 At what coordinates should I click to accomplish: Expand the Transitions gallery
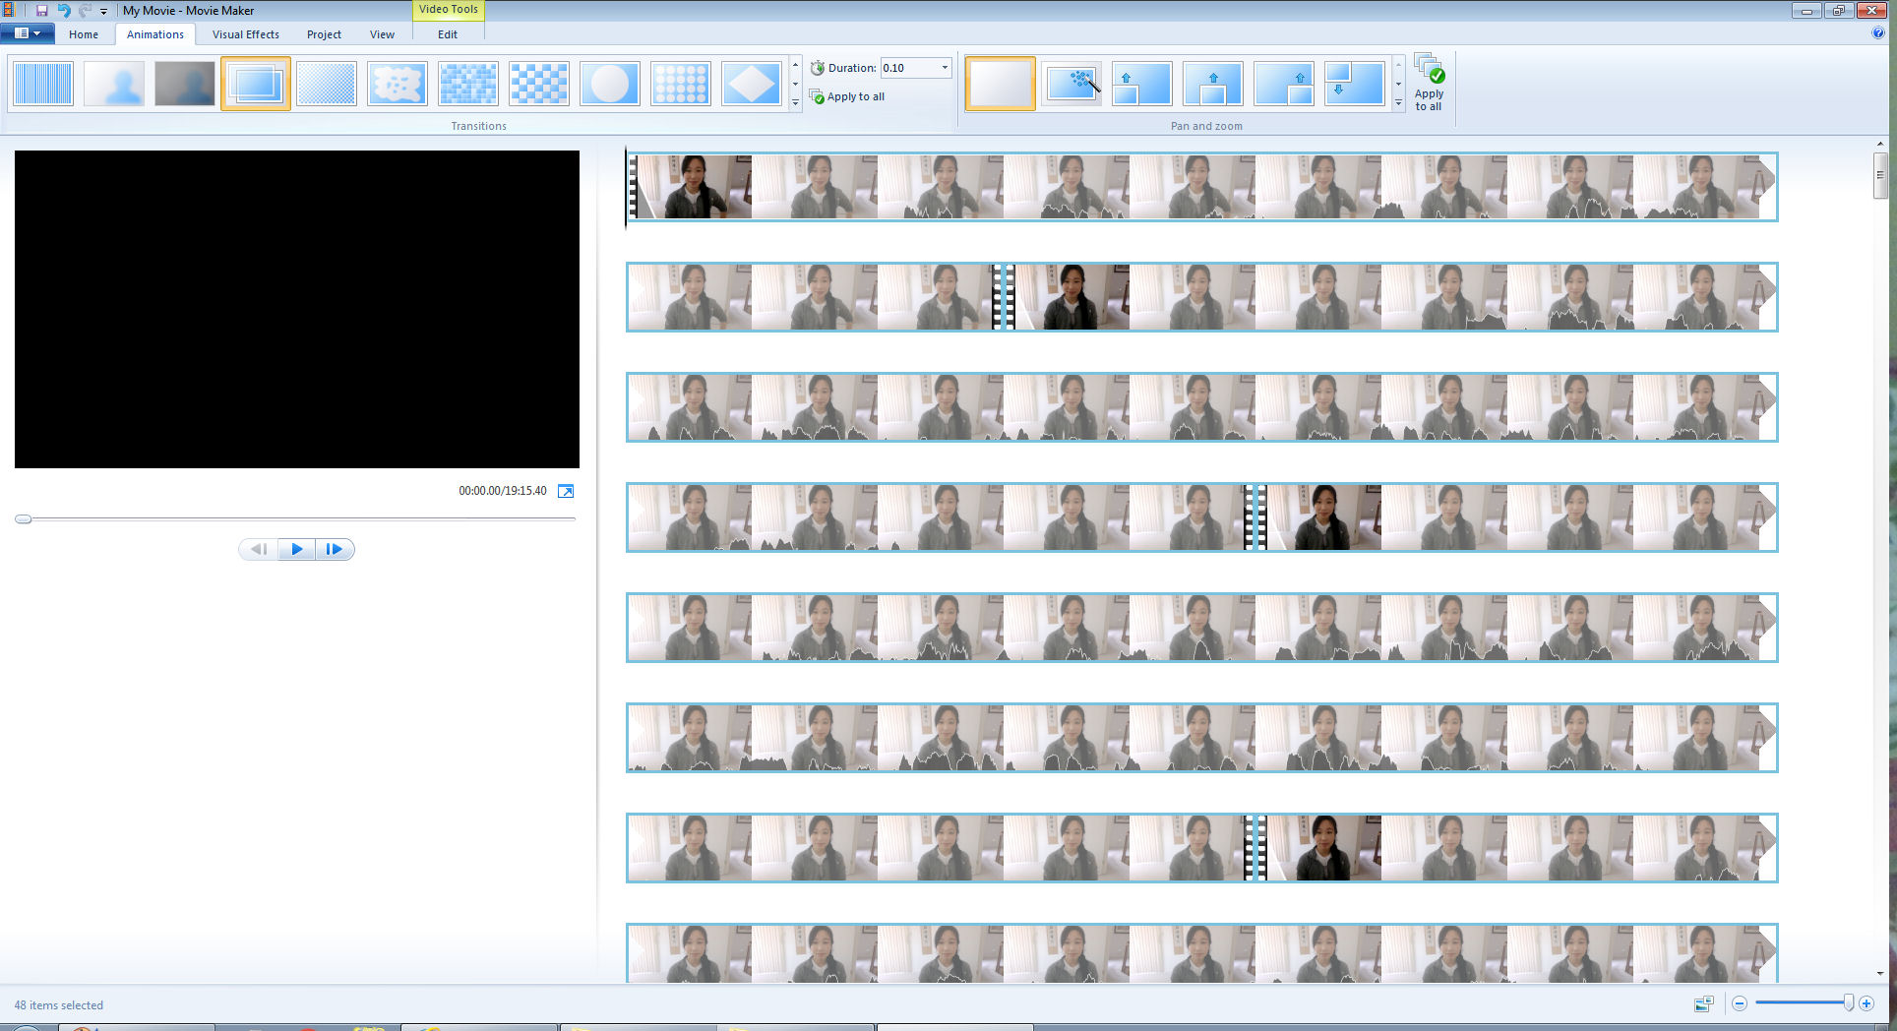[x=795, y=103]
